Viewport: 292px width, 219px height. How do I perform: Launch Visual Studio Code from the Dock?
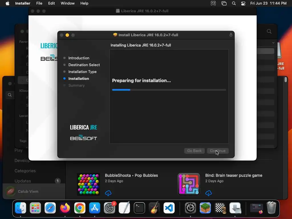169,208
